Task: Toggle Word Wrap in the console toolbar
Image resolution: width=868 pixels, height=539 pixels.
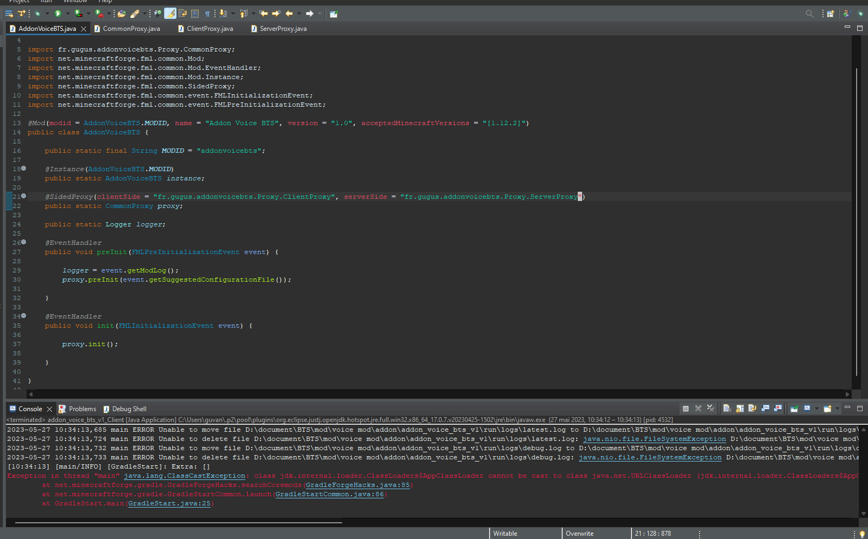Action: 752,408
